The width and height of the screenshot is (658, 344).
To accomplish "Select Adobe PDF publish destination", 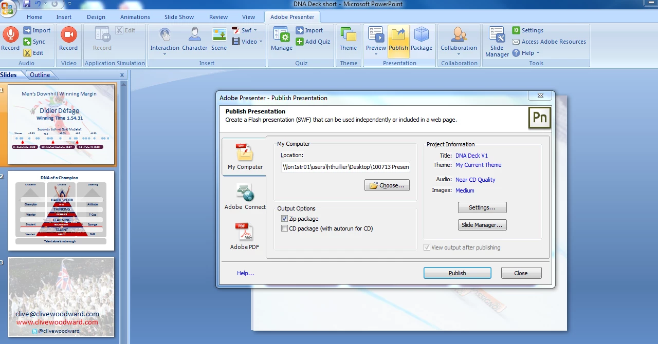I will 245,236.
